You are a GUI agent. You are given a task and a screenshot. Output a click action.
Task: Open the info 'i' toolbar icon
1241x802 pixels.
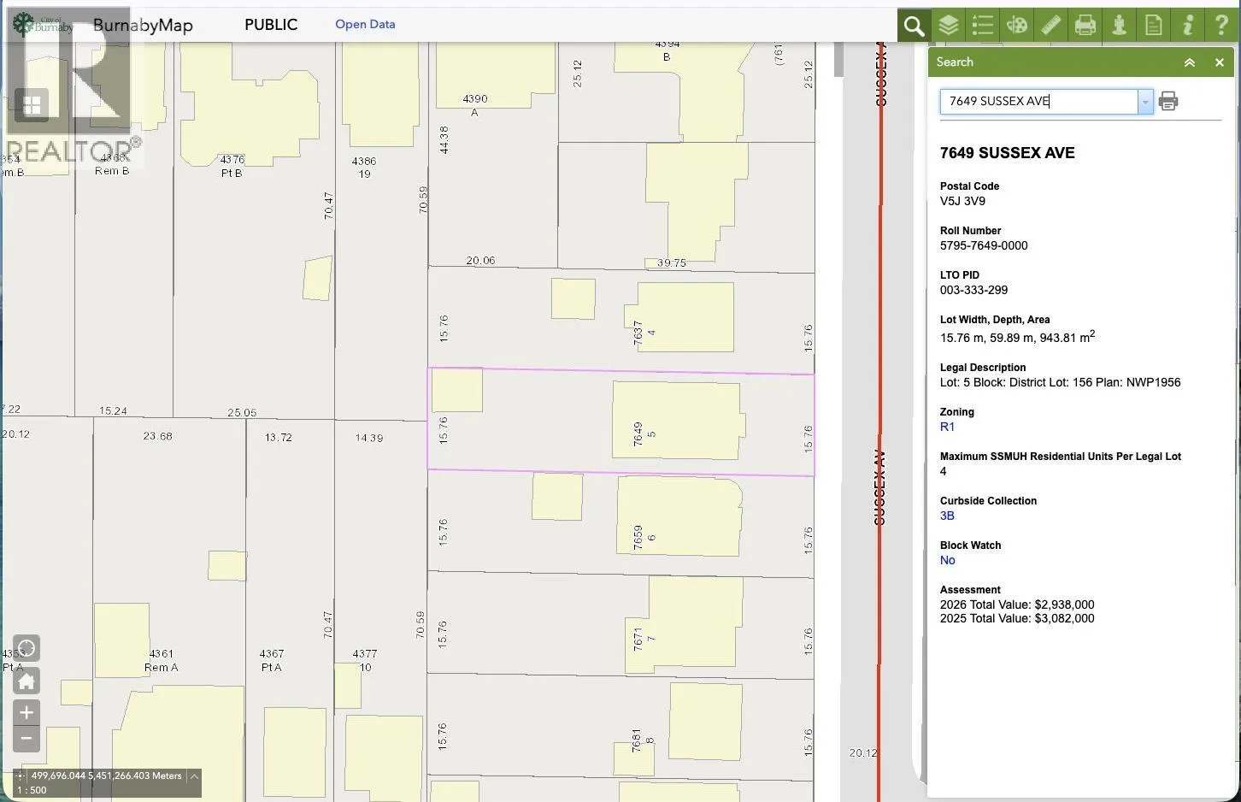(x=1187, y=26)
